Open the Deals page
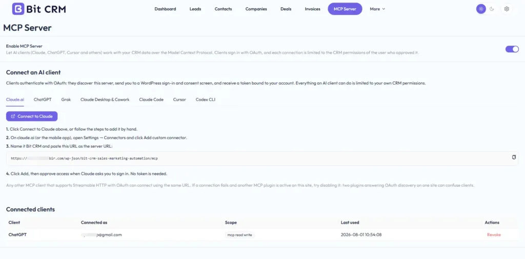 point(286,9)
